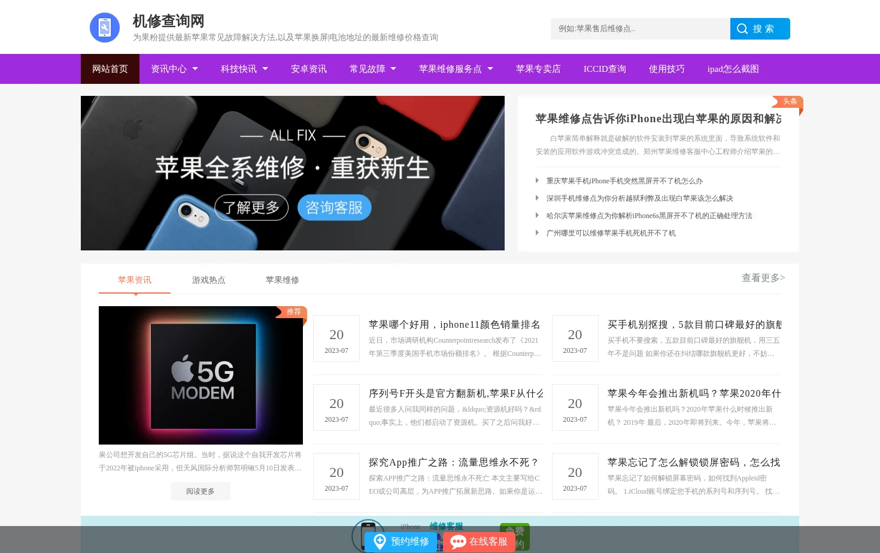Open 深圳手机维修点 越狱利弊 article link

pyautogui.click(x=639, y=198)
